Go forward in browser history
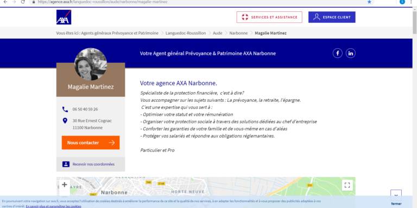 tap(14, 2)
